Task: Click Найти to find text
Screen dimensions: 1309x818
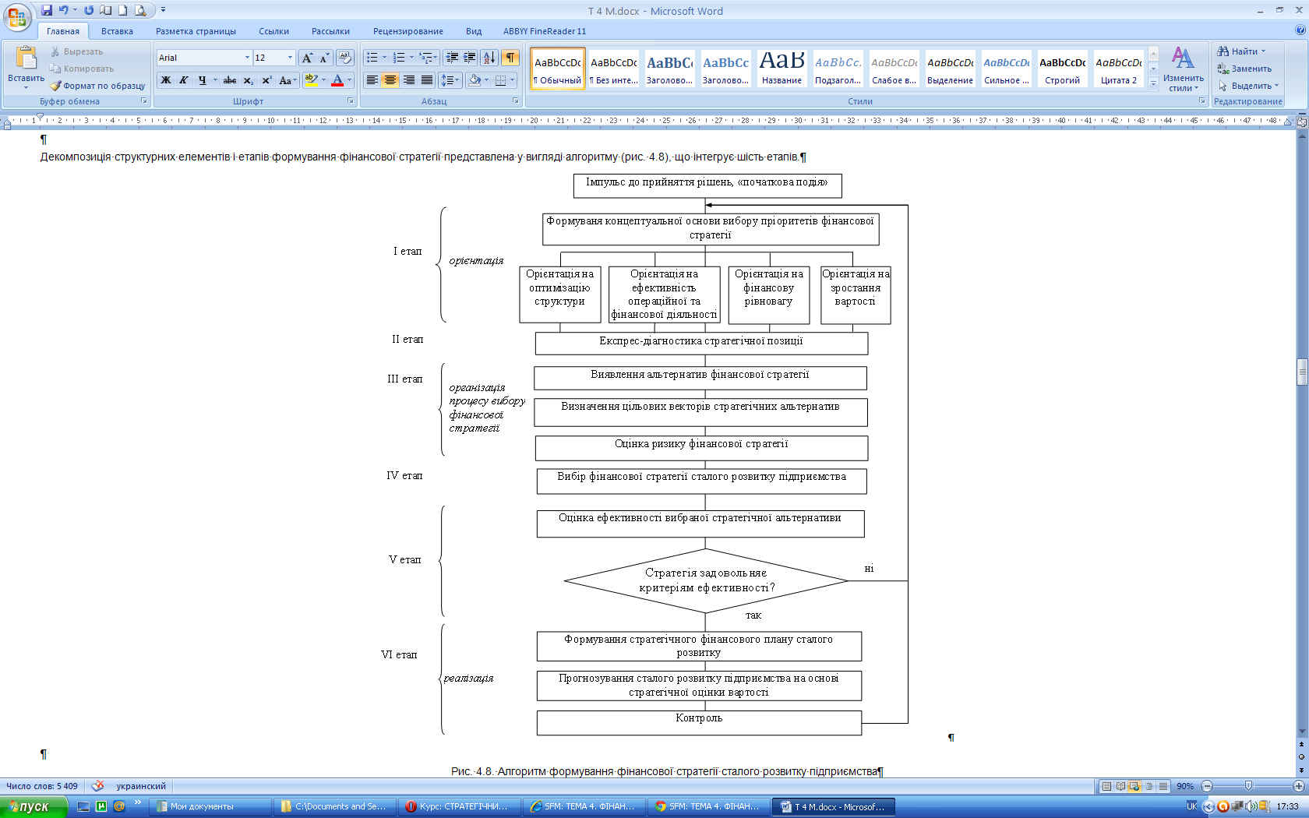Action: click(x=1242, y=51)
